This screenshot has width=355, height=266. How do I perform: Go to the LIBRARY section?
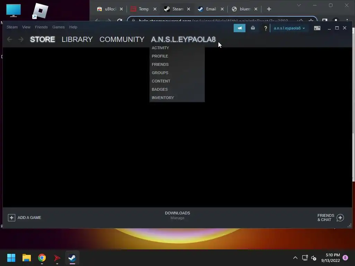77,39
